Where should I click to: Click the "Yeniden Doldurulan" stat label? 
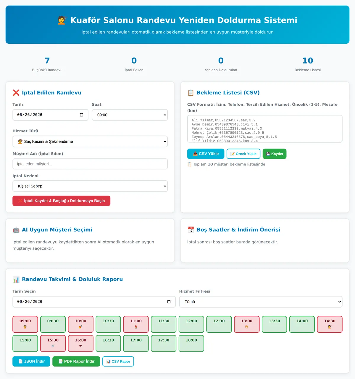(221, 70)
